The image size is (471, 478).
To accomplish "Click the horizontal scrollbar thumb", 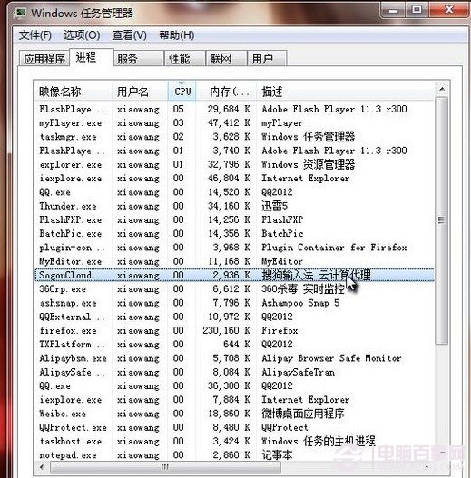I will [x=165, y=467].
